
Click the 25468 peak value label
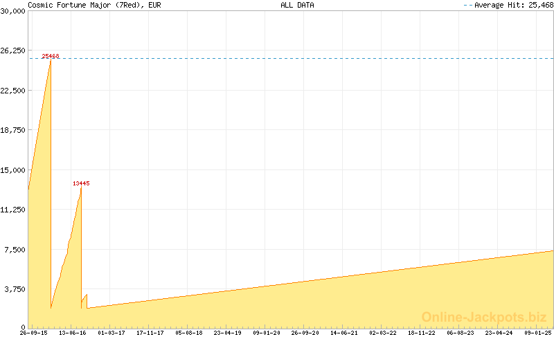51,56
